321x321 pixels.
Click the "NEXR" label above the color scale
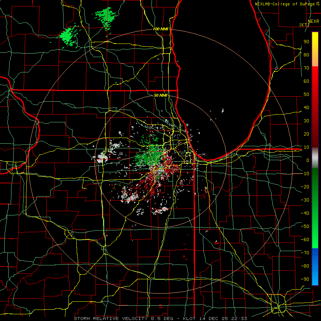pos(314,21)
